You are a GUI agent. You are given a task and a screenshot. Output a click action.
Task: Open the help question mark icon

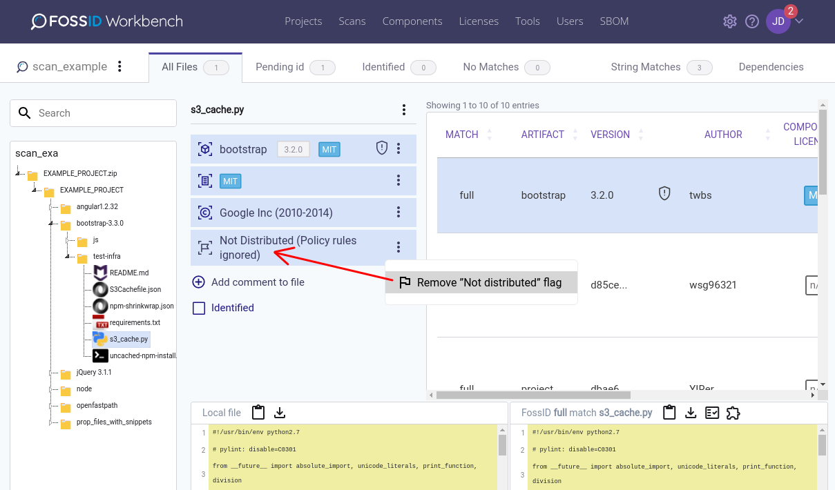coord(752,21)
